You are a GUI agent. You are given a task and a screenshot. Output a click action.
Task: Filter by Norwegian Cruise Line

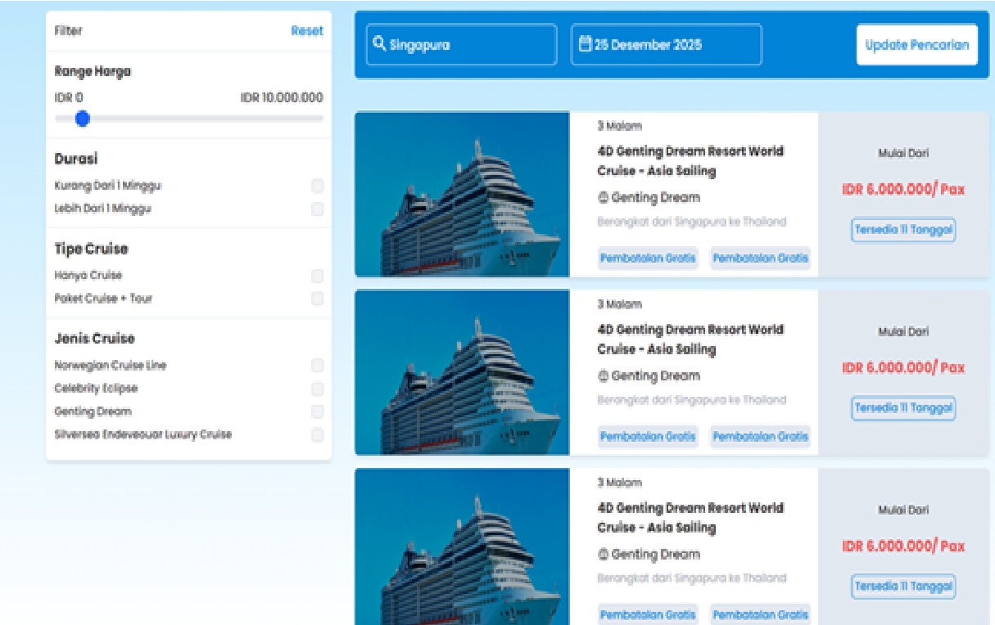pyautogui.click(x=317, y=366)
